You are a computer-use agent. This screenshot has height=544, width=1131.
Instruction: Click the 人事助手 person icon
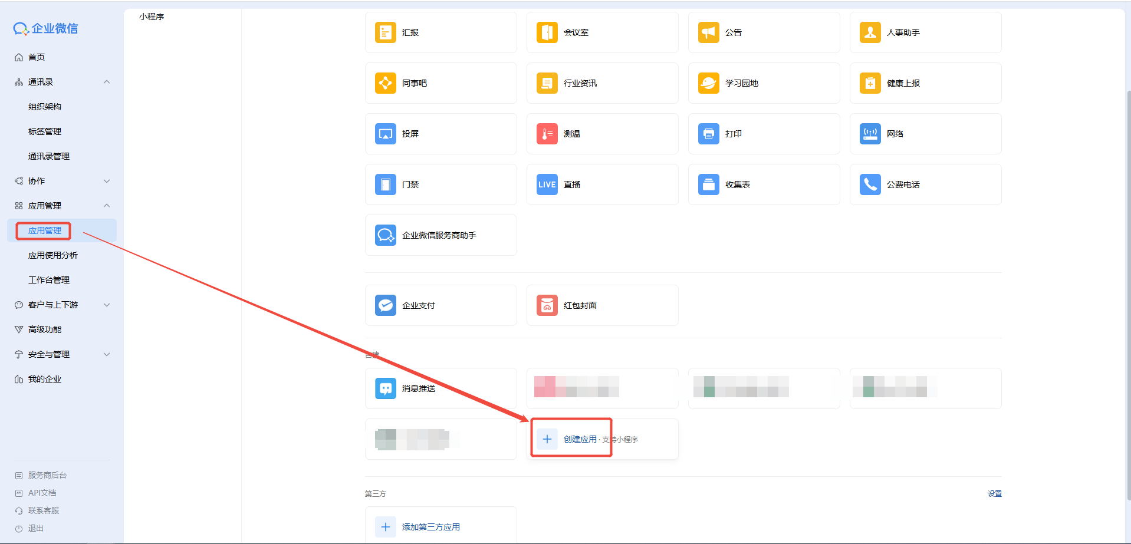pos(870,32)
